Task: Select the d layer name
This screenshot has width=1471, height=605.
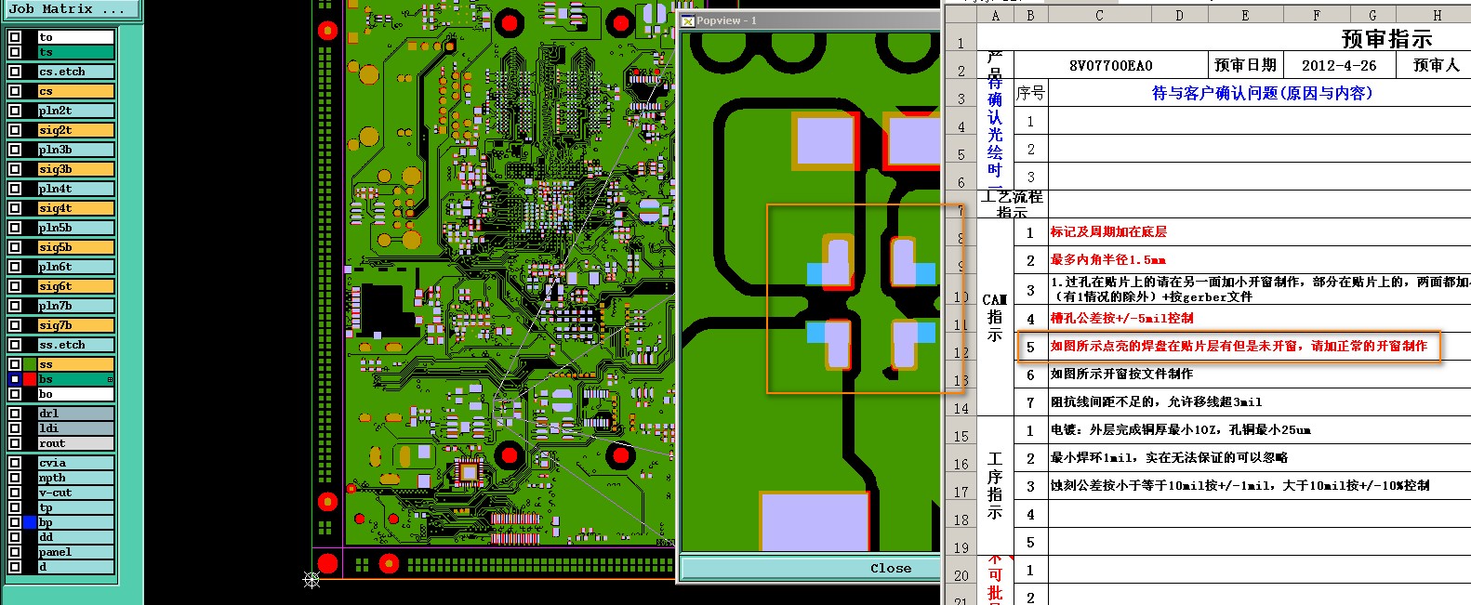Action: [x=76, y=567]
